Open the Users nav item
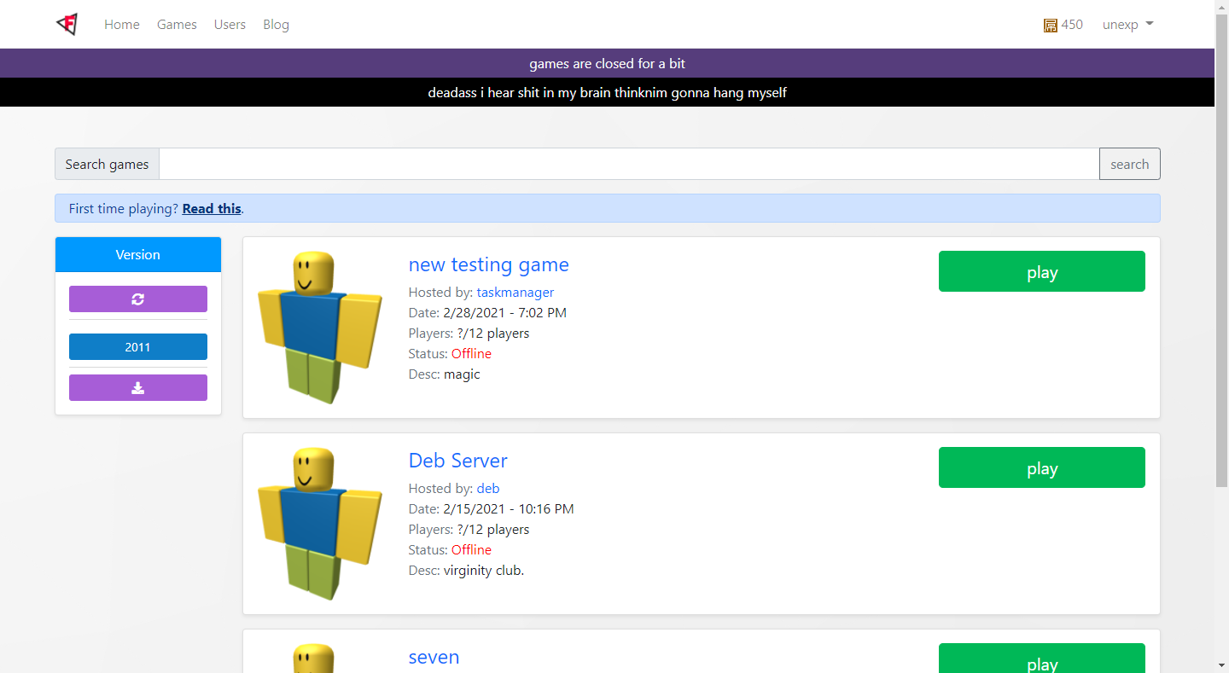1229x673 pixels. pos(230,25)
